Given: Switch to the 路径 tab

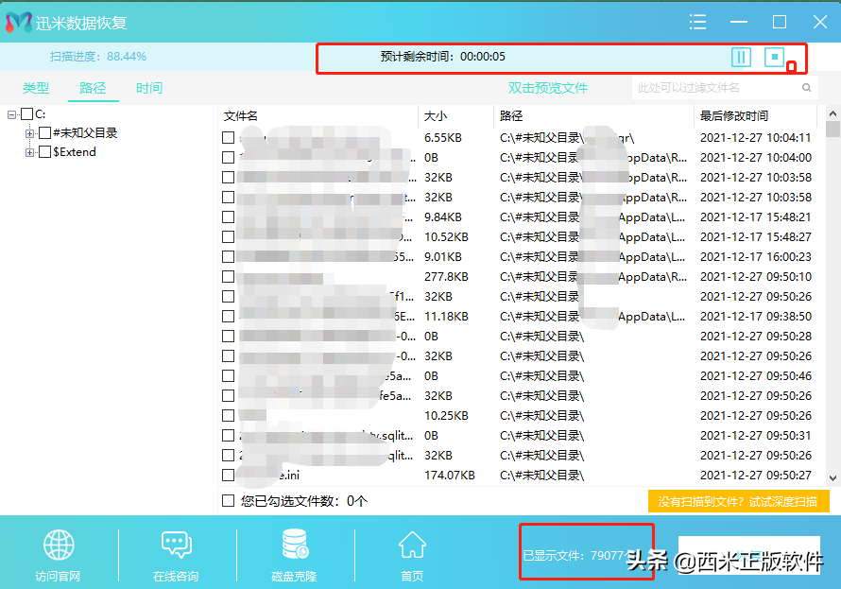Looking at the screenshot, I should [x=93, y=88].
